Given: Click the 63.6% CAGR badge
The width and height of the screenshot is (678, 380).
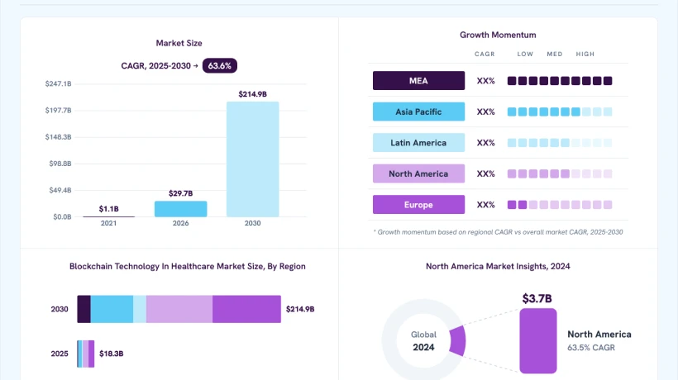Looking at the screenshot, I should (x=220, y=65).
